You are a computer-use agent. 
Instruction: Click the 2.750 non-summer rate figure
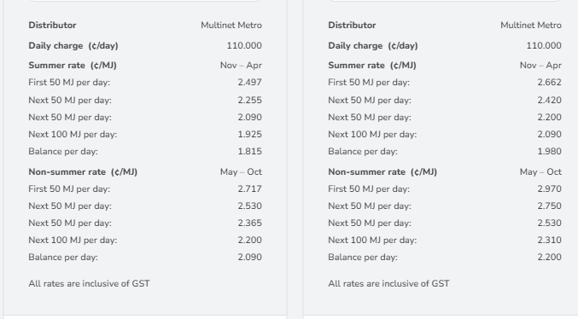point(550,206)
